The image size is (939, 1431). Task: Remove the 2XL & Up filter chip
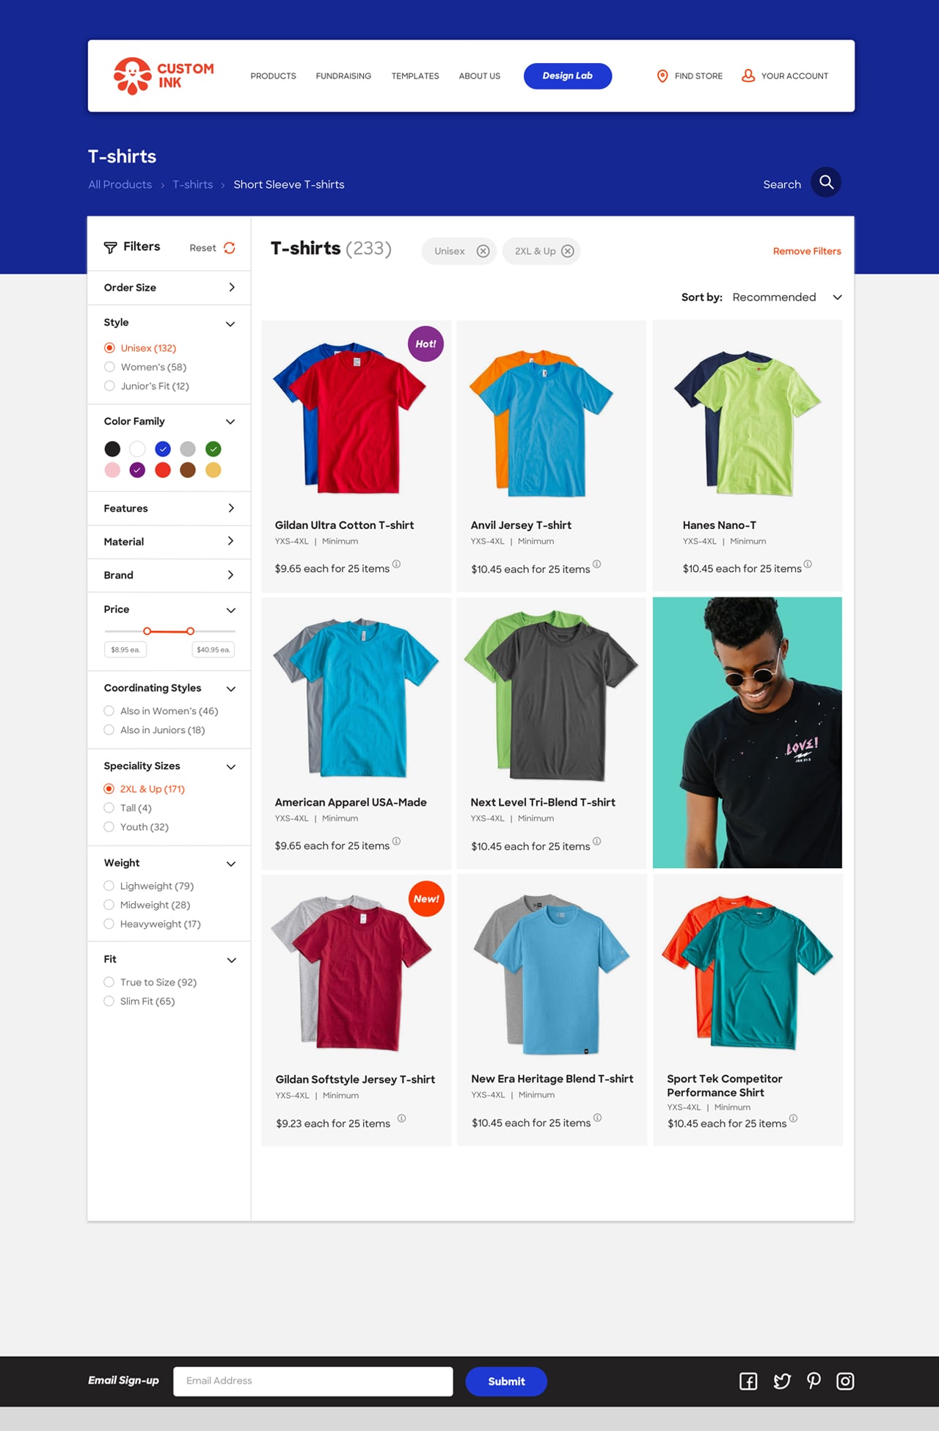(x=568, y=251)
